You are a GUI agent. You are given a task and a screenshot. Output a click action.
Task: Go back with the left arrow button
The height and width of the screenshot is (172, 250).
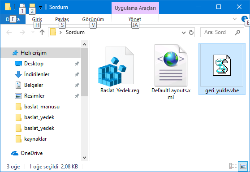(9, 32)
